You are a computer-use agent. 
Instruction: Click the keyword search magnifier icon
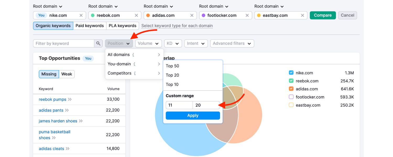[99, 43]
